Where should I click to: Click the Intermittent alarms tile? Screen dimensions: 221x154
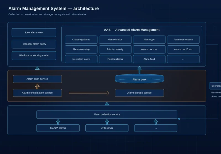81,59
